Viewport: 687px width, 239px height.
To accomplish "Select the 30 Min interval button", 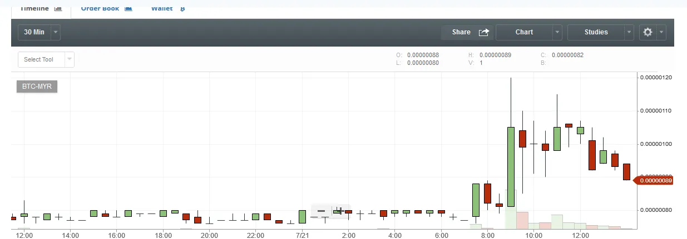I will (34, 32).
